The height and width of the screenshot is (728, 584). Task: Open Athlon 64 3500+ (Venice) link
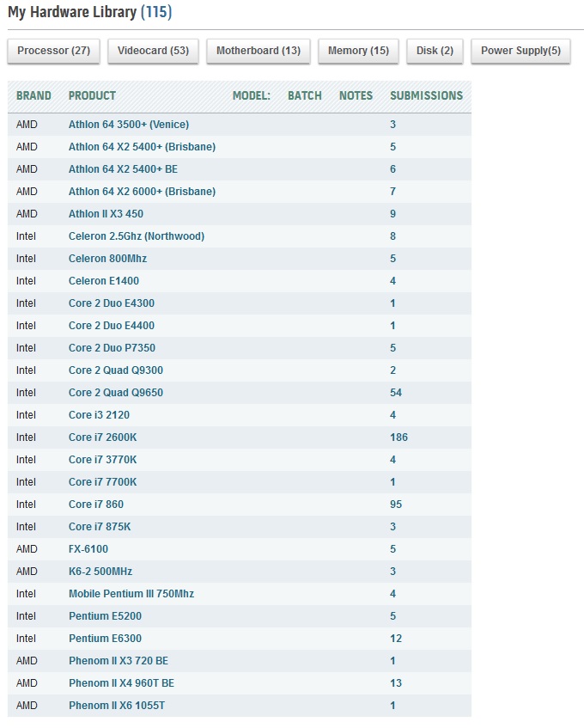pyautogui.click(x=129, y=125)
